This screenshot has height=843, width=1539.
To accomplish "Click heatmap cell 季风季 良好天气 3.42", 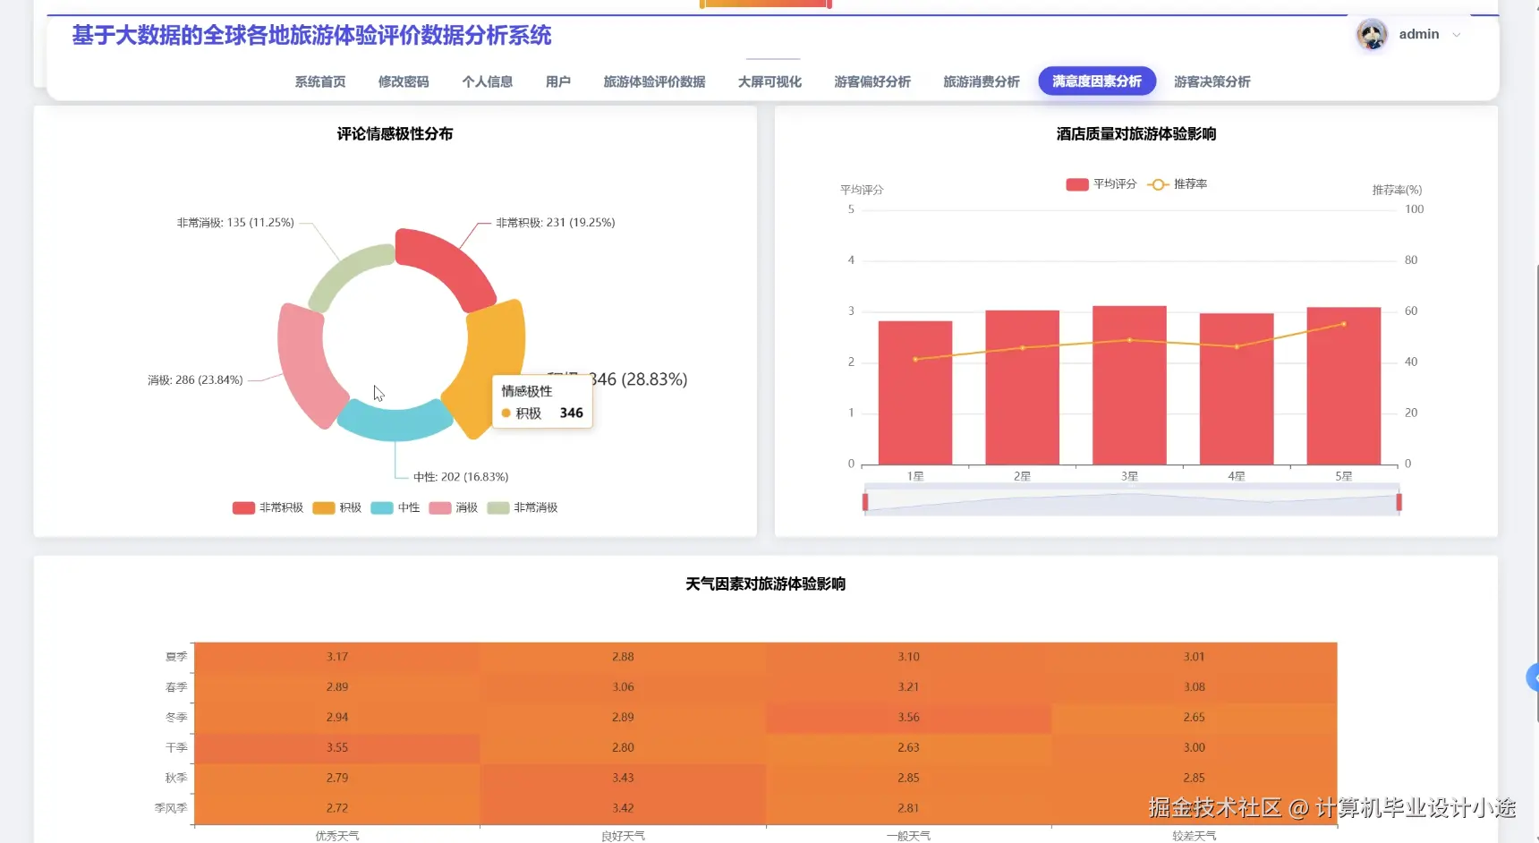I will (623, 809).
